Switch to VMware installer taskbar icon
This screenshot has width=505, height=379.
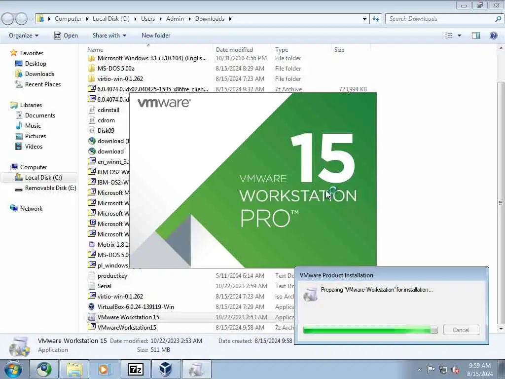tap(196, 369)
